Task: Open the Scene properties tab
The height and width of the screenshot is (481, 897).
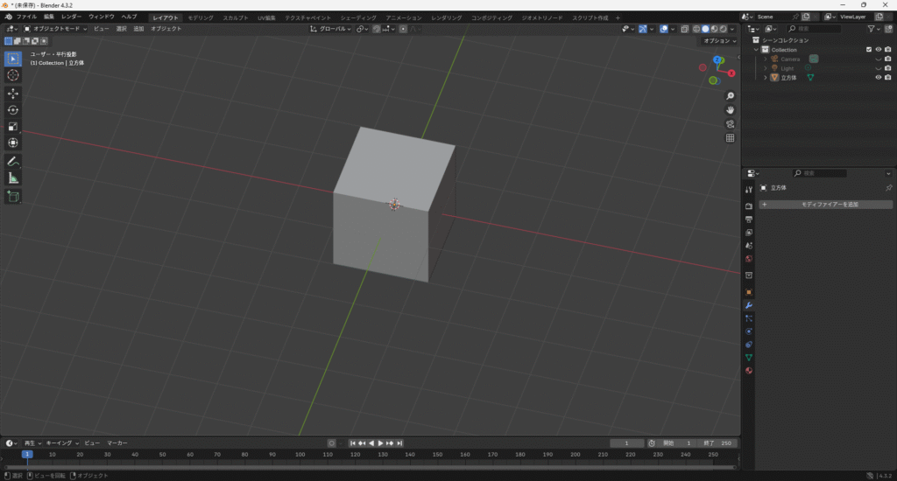Action: pyautogui.click(x=748, y=246)
